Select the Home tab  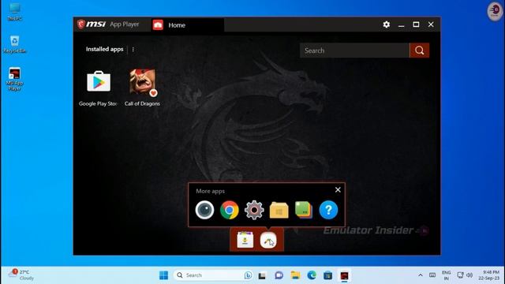point(188,24)
